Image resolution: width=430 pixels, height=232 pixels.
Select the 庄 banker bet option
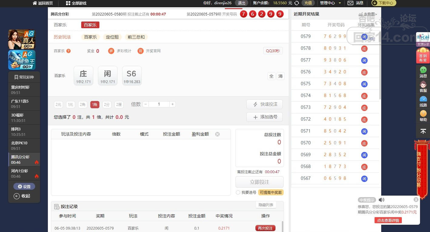pos(83,76)
